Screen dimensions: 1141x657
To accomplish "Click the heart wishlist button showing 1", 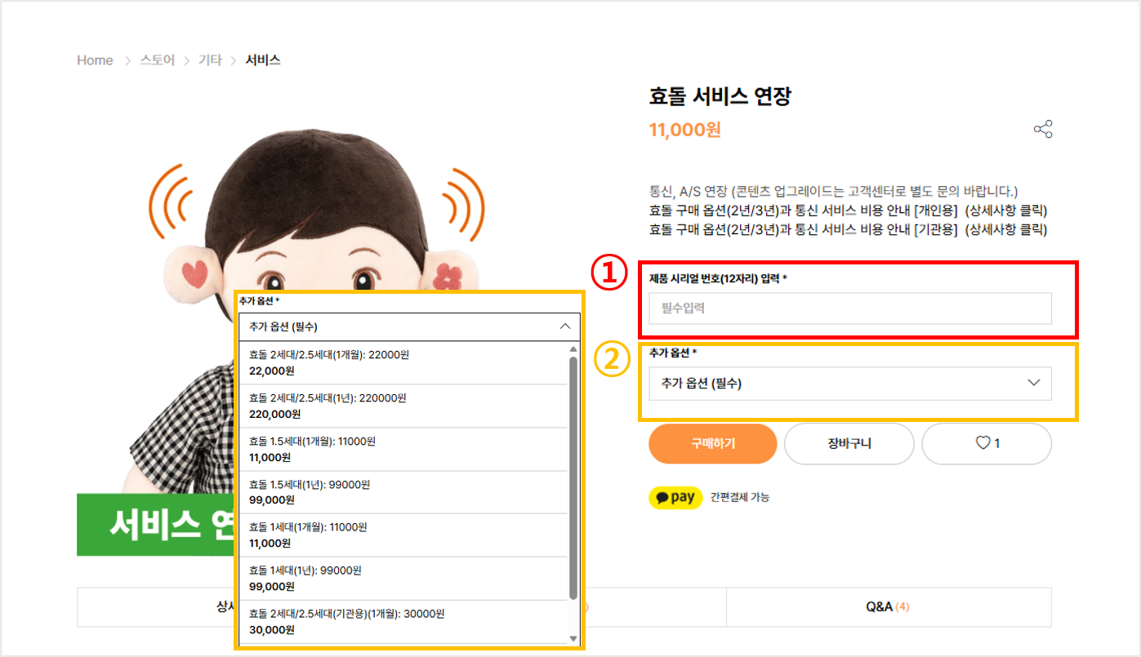I will [x=987, y=443].
